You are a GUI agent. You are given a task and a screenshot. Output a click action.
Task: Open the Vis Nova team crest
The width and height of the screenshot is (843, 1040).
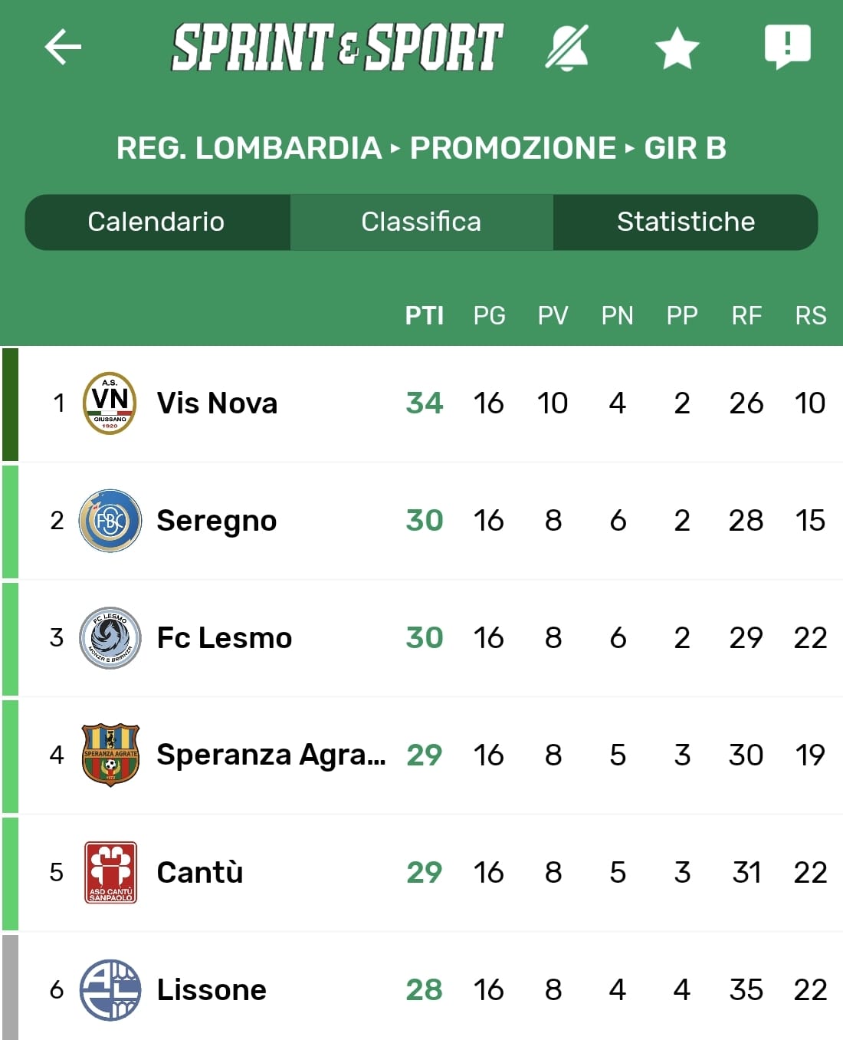110,403
